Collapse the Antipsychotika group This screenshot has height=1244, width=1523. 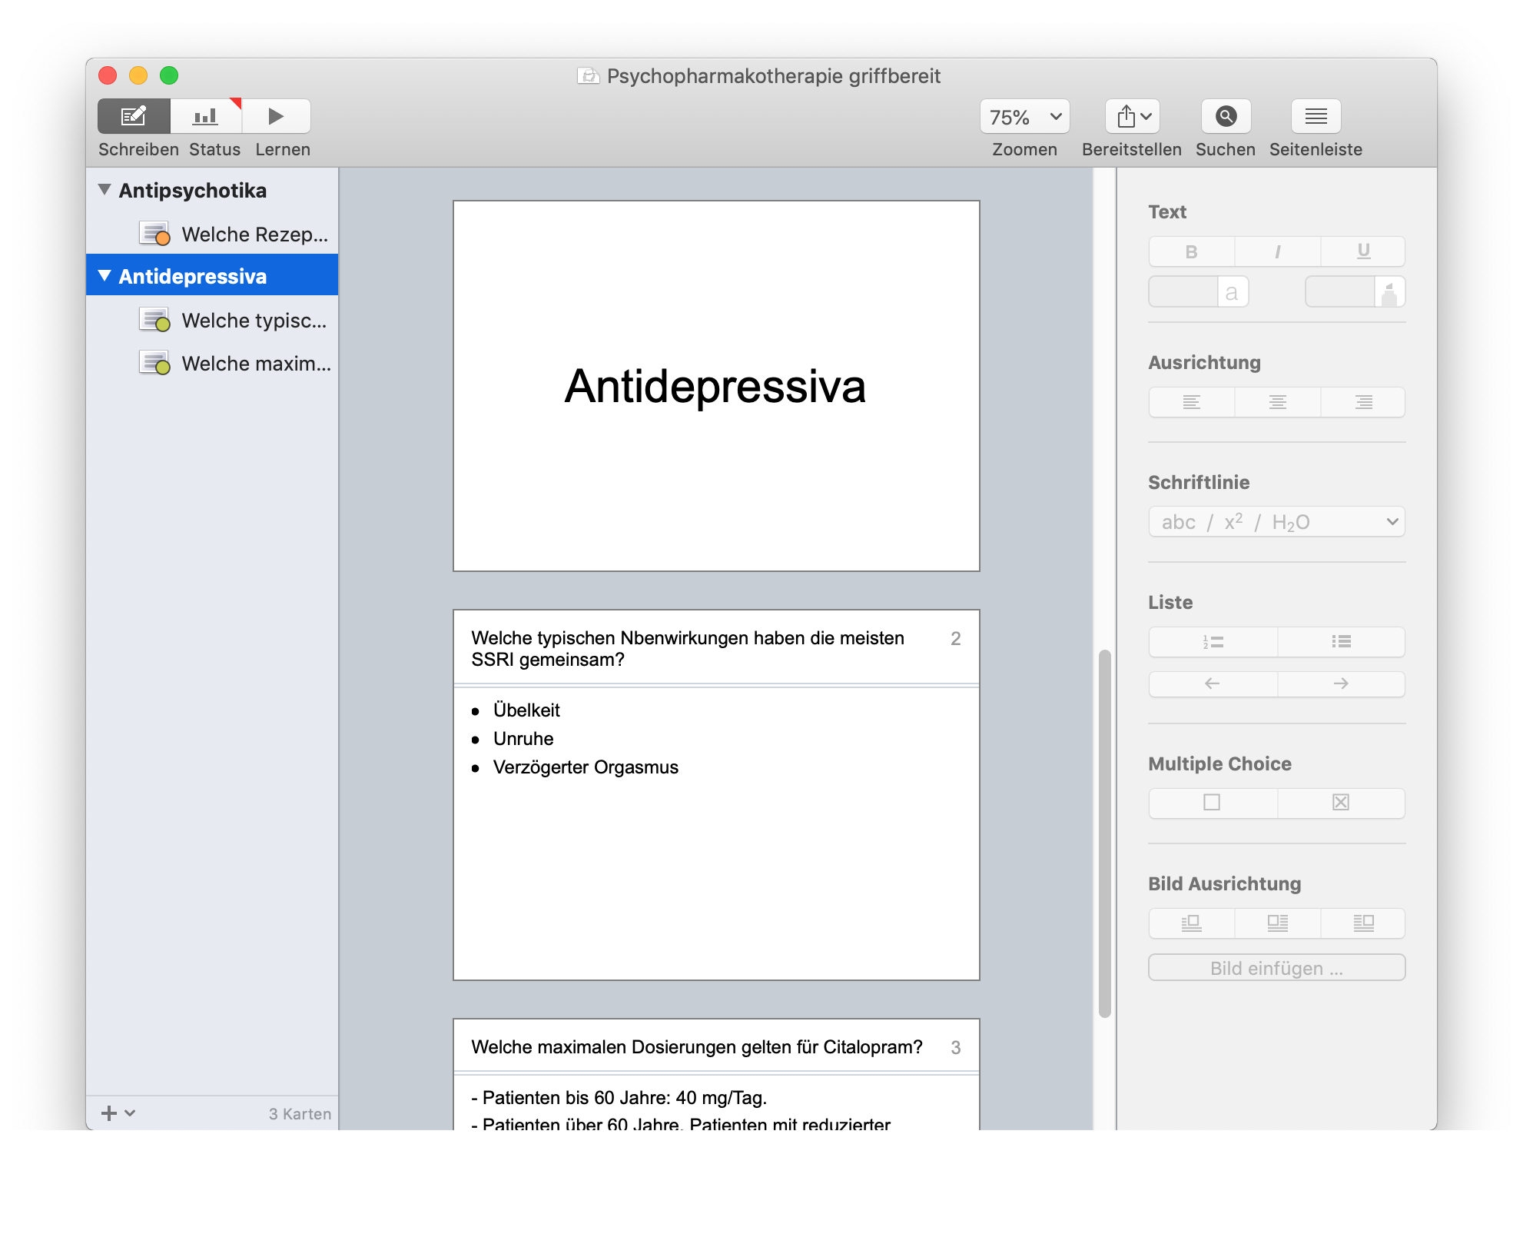pos(105,190)
